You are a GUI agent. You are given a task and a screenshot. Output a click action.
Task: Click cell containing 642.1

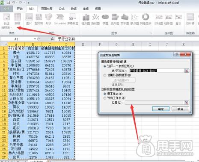click(x=50, y=136)
